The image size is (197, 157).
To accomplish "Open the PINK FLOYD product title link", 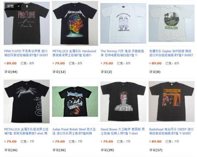I will (x=26, y=53).
